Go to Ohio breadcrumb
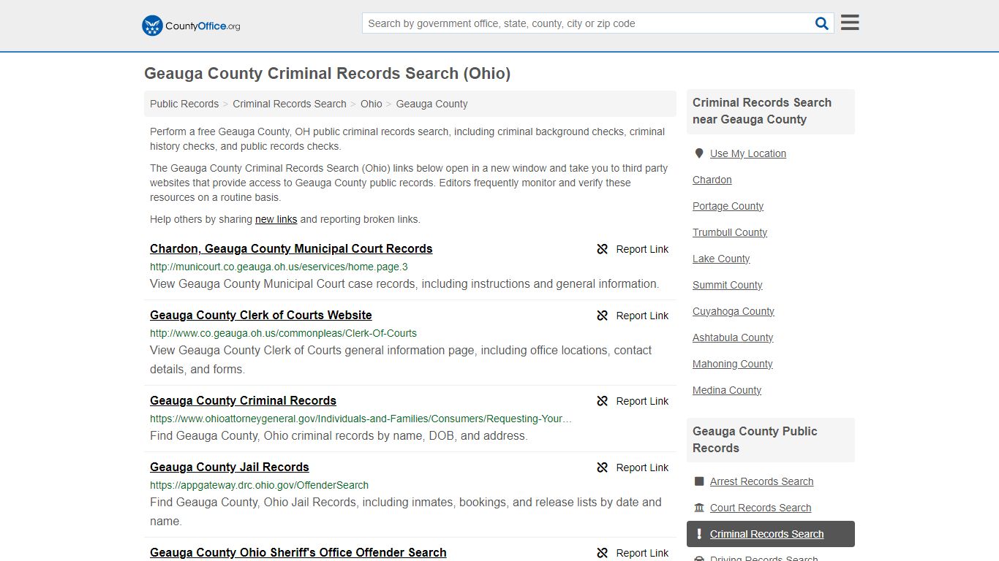 [372, 104]
